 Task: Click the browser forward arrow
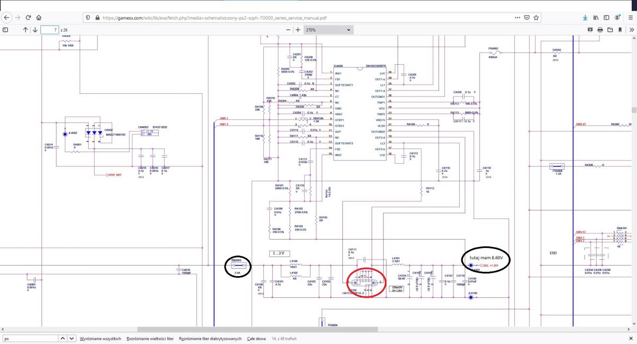tap(18, 17)
